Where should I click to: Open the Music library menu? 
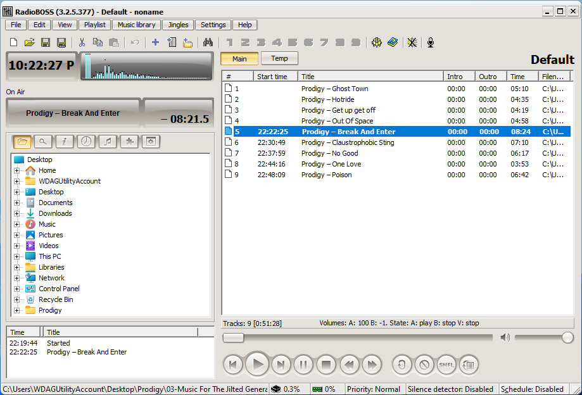137,25
